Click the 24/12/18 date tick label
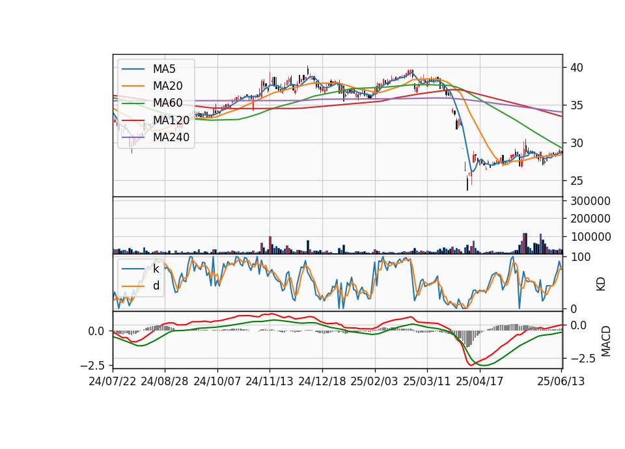The width and height of the screenshot is (625, 449). pyautogui.click(x=322, y=381)
